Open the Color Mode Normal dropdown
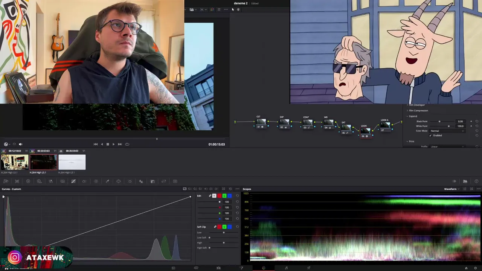The image size is (482, 271). coord(447,131)
